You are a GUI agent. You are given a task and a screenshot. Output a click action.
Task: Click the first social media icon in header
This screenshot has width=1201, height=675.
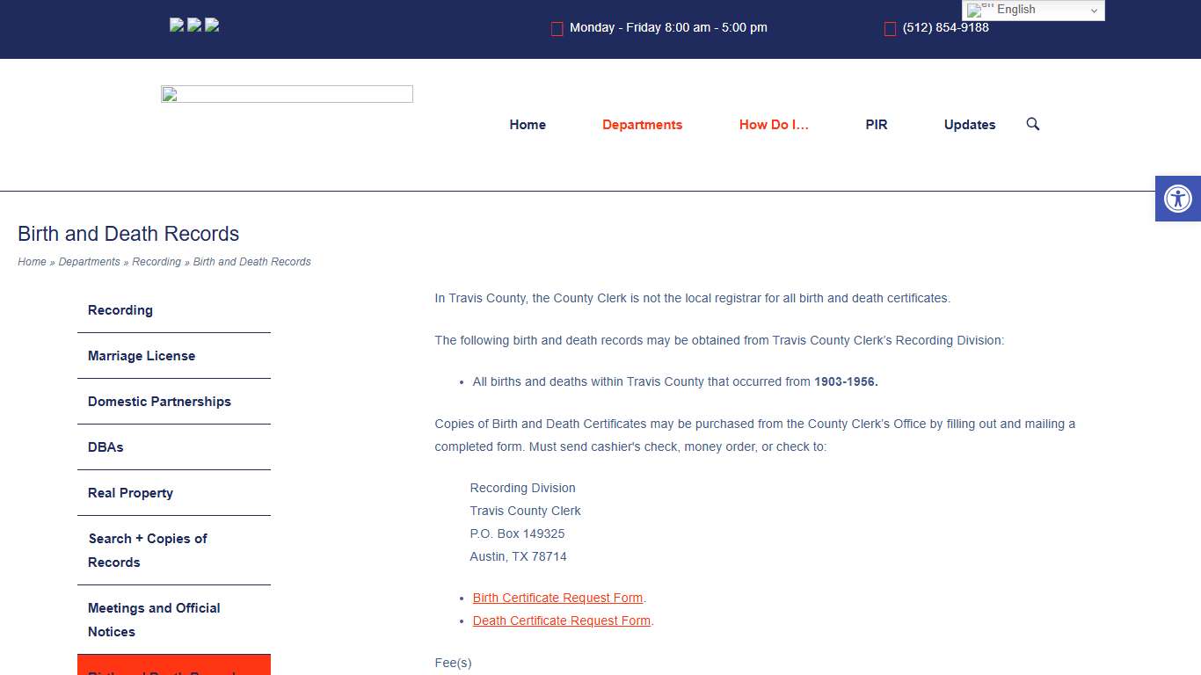point(176,24)
